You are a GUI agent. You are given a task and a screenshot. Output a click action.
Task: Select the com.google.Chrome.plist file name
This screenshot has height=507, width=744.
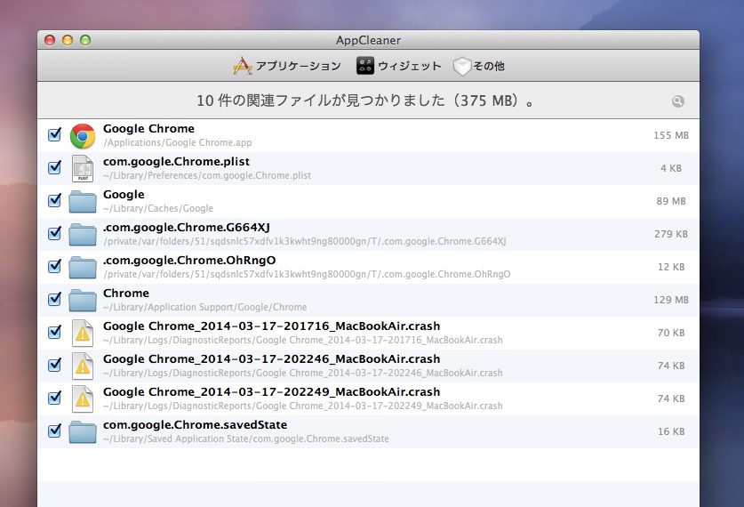(x=176, y=162)
